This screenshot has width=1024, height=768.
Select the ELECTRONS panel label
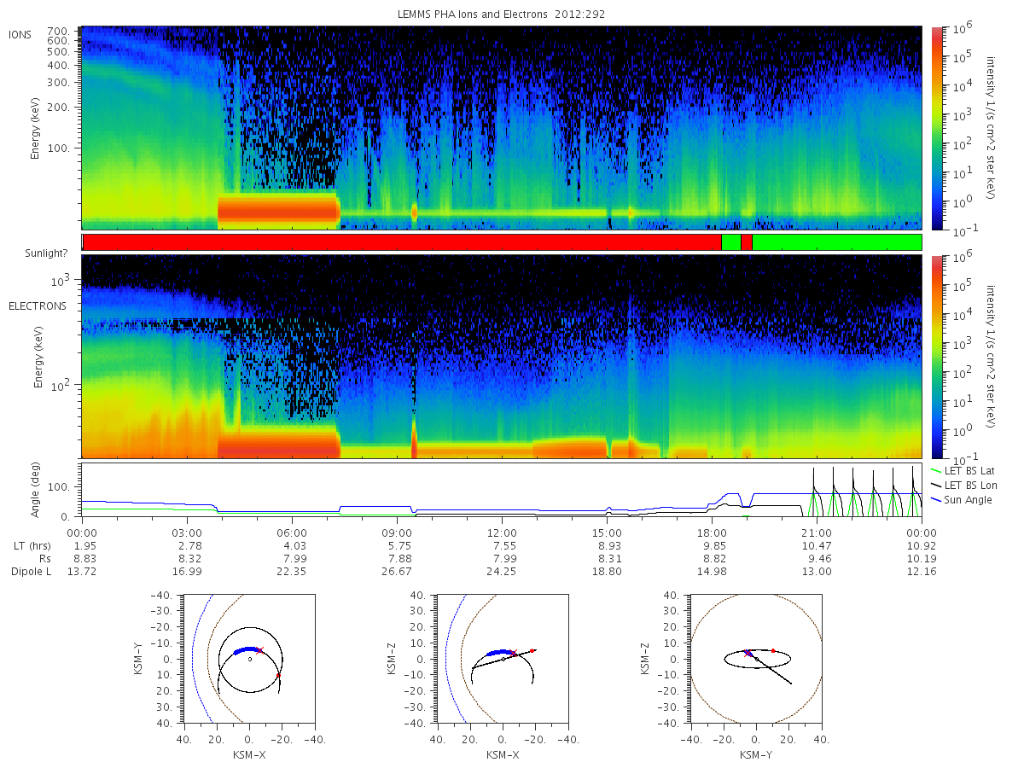click(x=38, y=305)
